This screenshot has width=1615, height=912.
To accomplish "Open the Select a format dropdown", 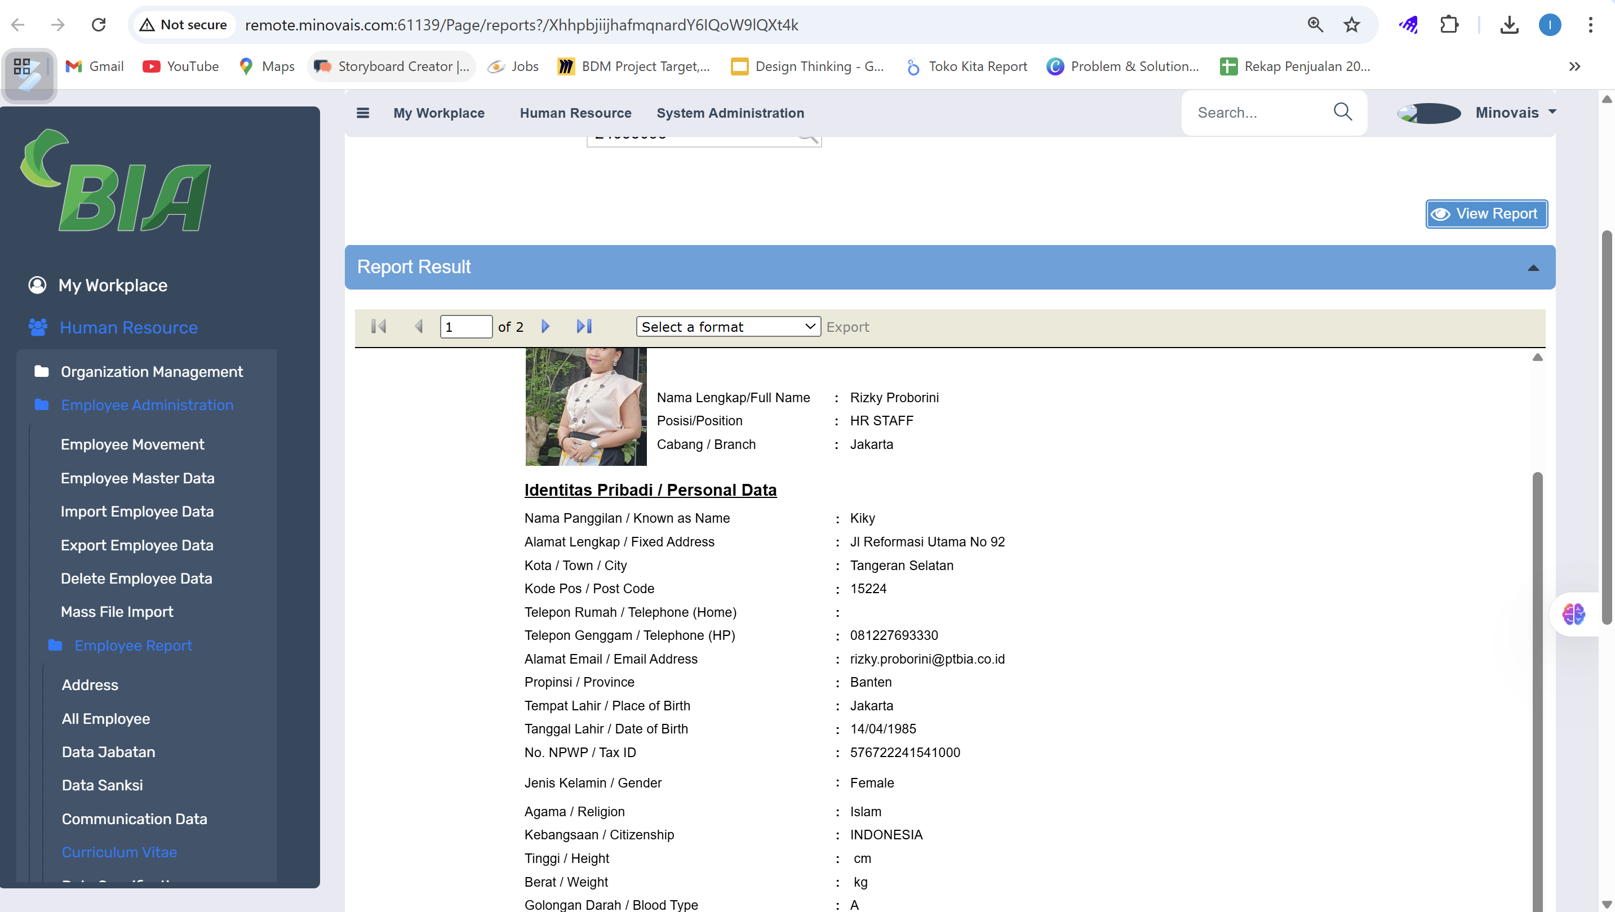I will (x=729, y=327).
